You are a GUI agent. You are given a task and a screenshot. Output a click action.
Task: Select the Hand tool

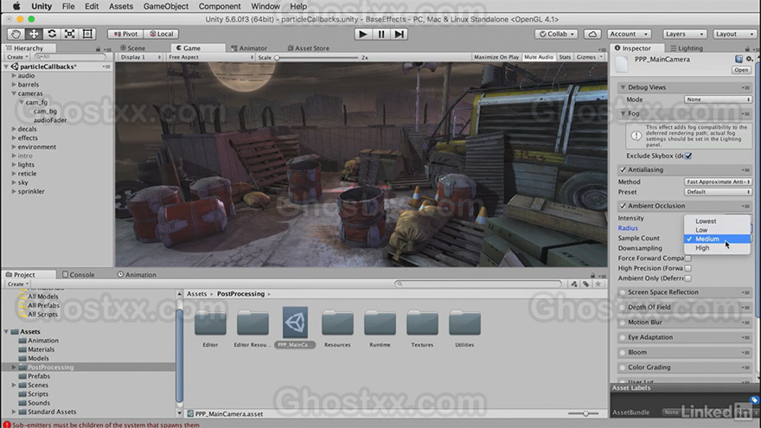(x=16, y=34)
